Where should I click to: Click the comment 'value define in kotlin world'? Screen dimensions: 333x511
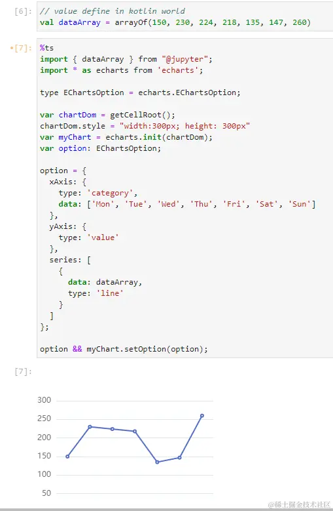click(x=113, y=11)
